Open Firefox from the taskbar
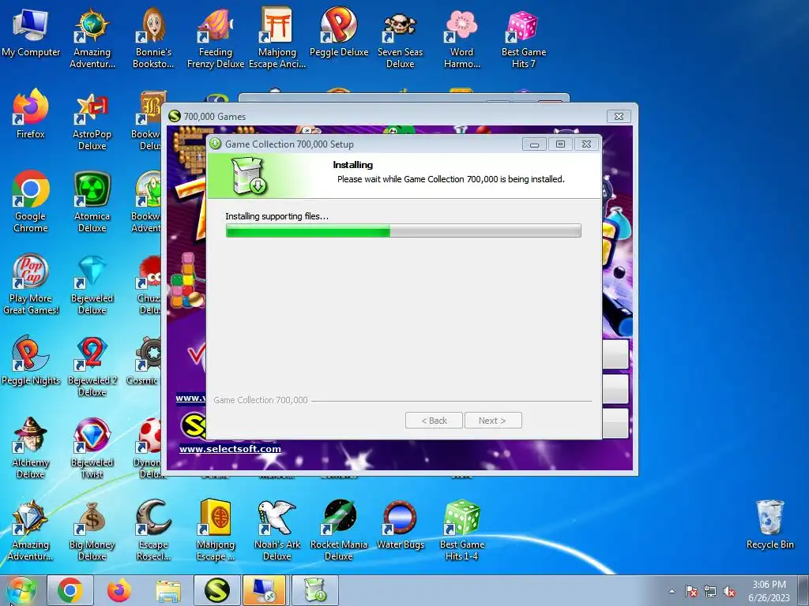 pyautogui.click(x=119, y=590)
